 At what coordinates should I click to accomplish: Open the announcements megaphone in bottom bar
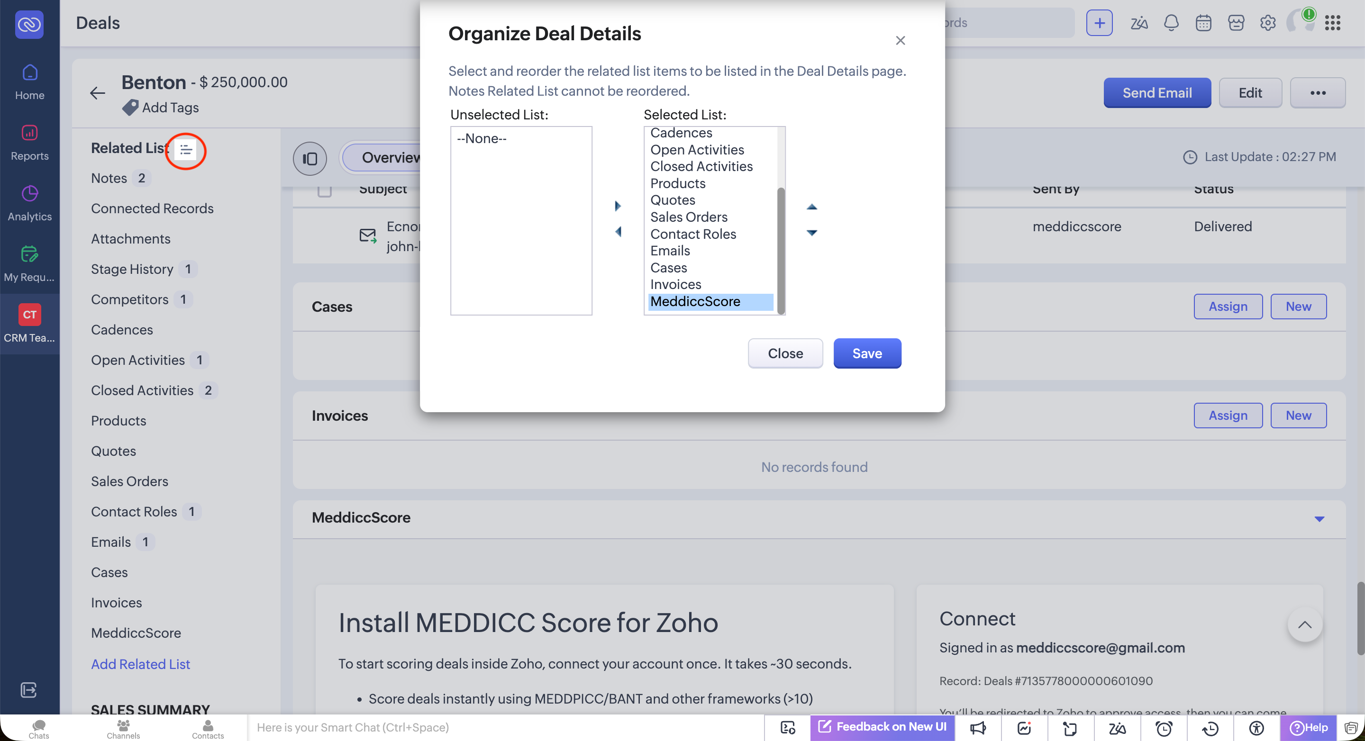[978, 728]
